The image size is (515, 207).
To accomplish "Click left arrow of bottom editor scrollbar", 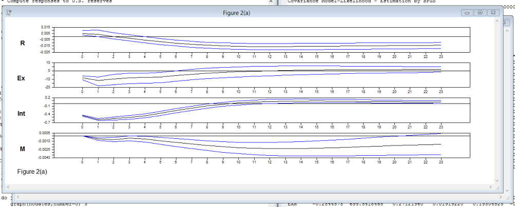I will 18,197.
